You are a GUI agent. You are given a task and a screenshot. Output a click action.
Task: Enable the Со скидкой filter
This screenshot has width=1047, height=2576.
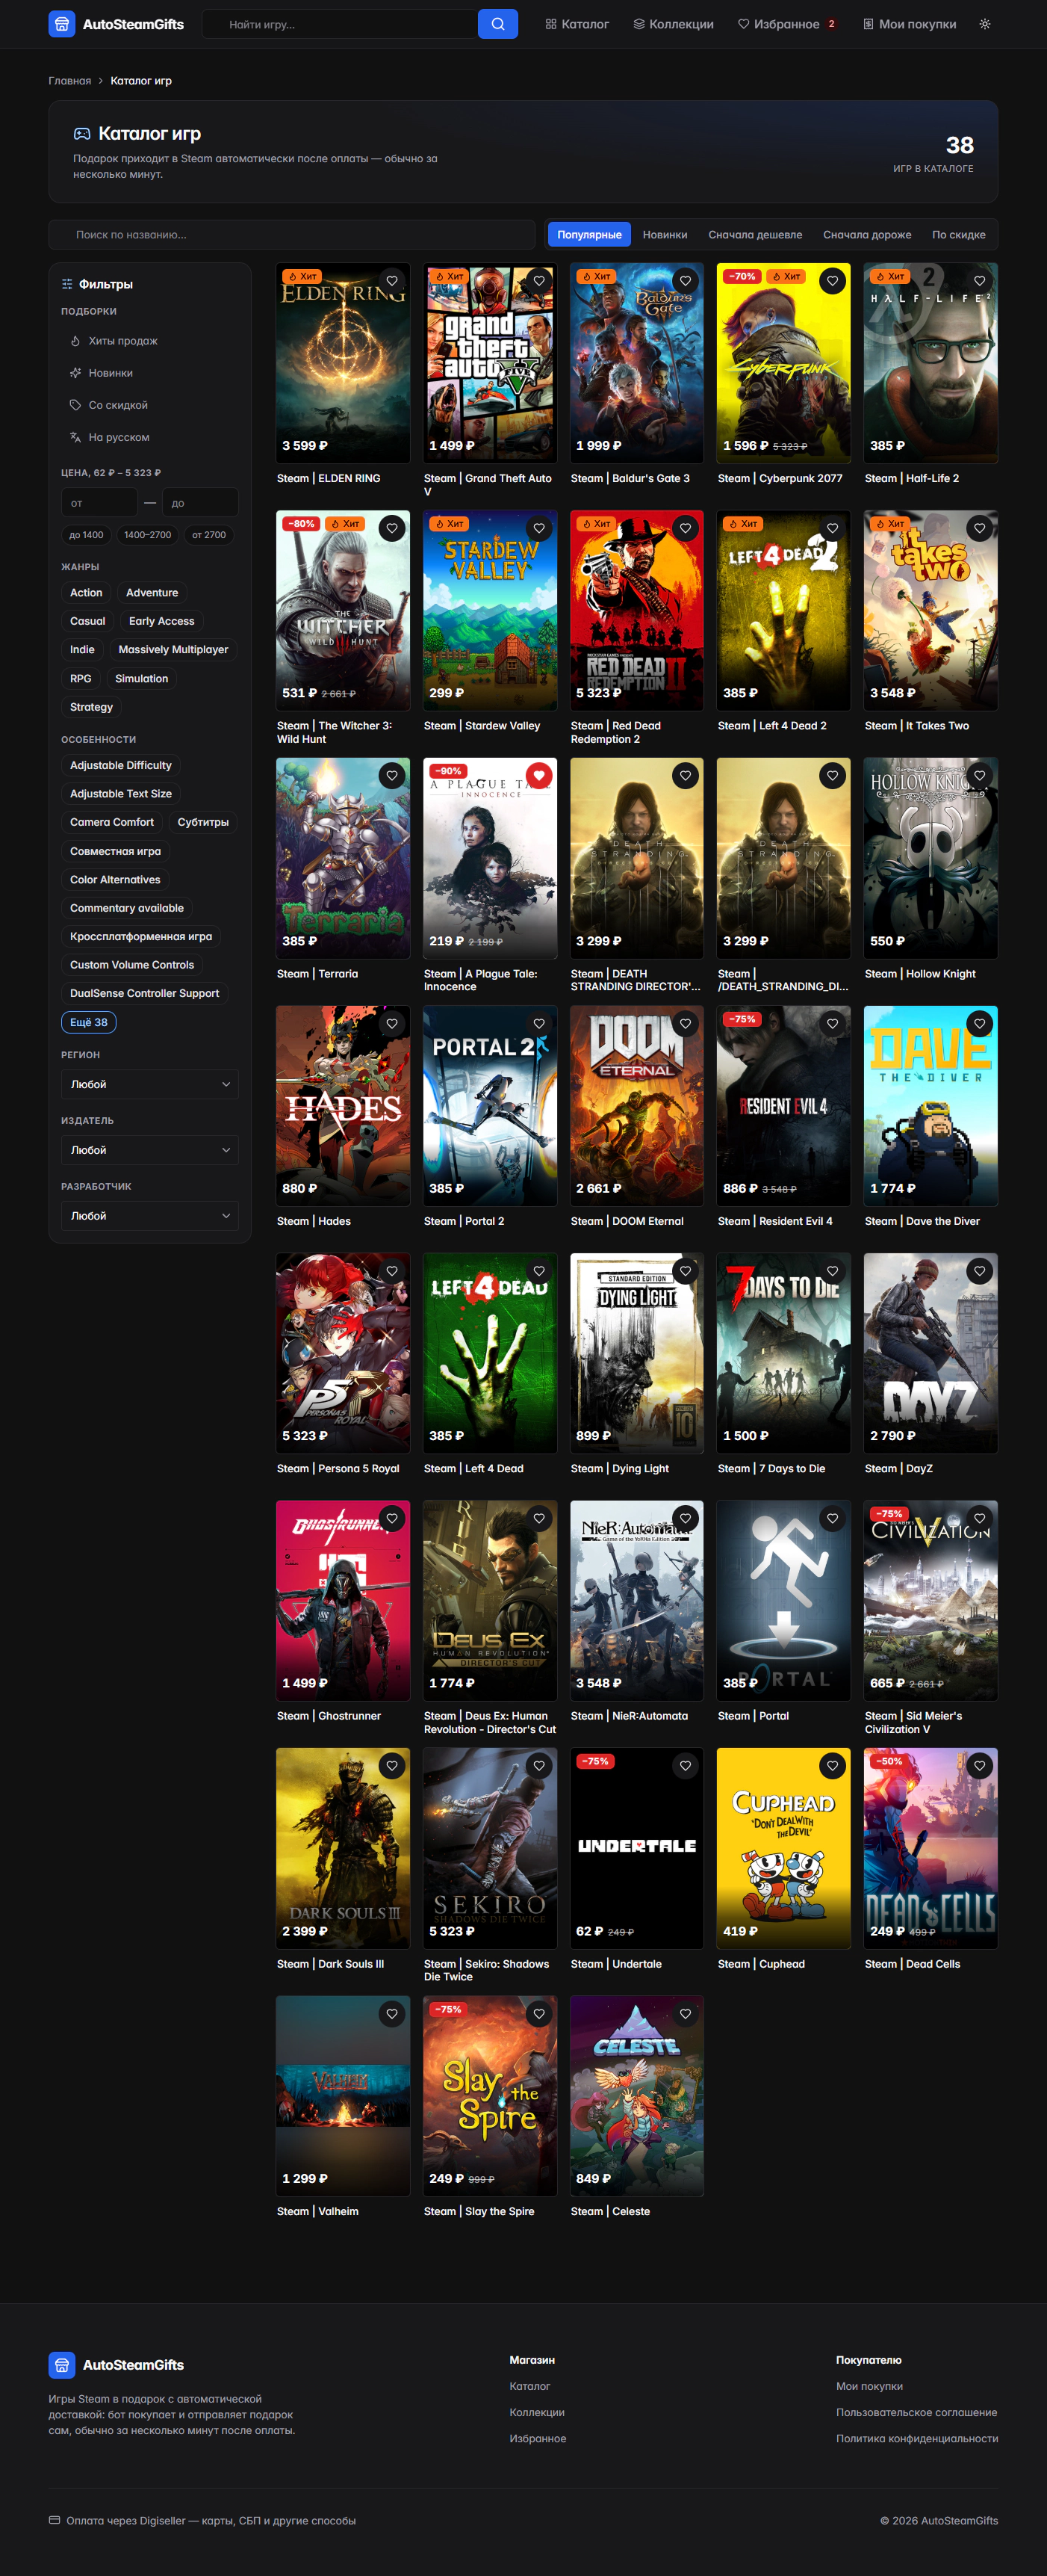[150, 405]
